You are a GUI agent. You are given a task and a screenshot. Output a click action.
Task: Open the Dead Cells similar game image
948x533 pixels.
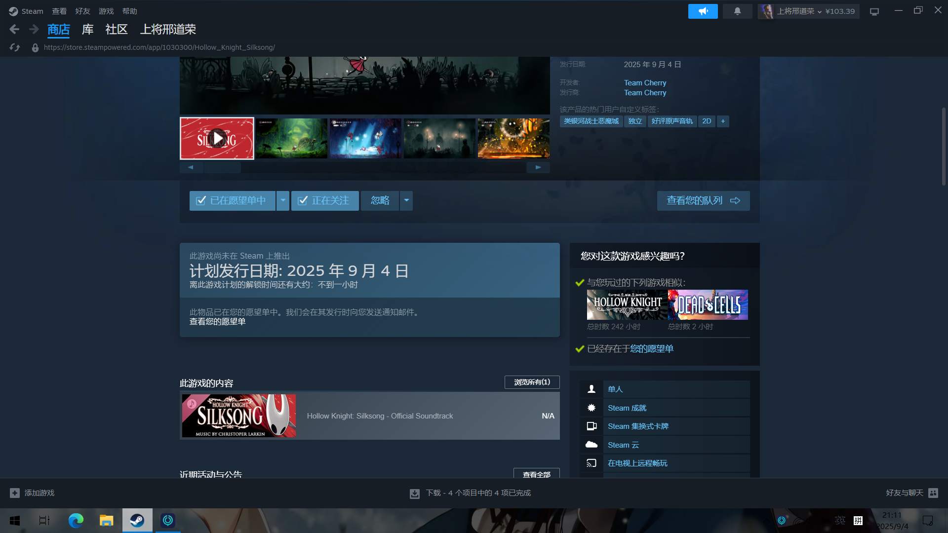point(708,305)
